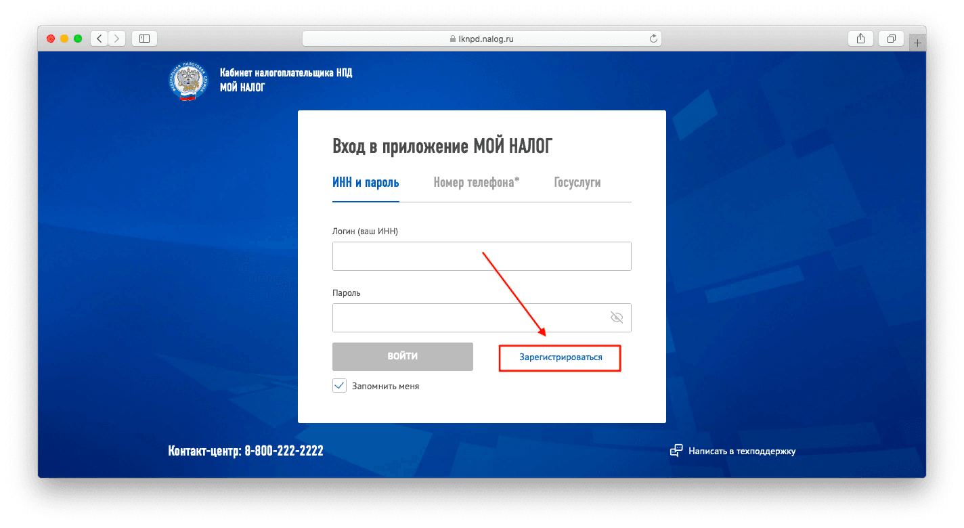Show Safari tab overview
The width and height of the screenshot is (964, 528).
pos(892,39)
